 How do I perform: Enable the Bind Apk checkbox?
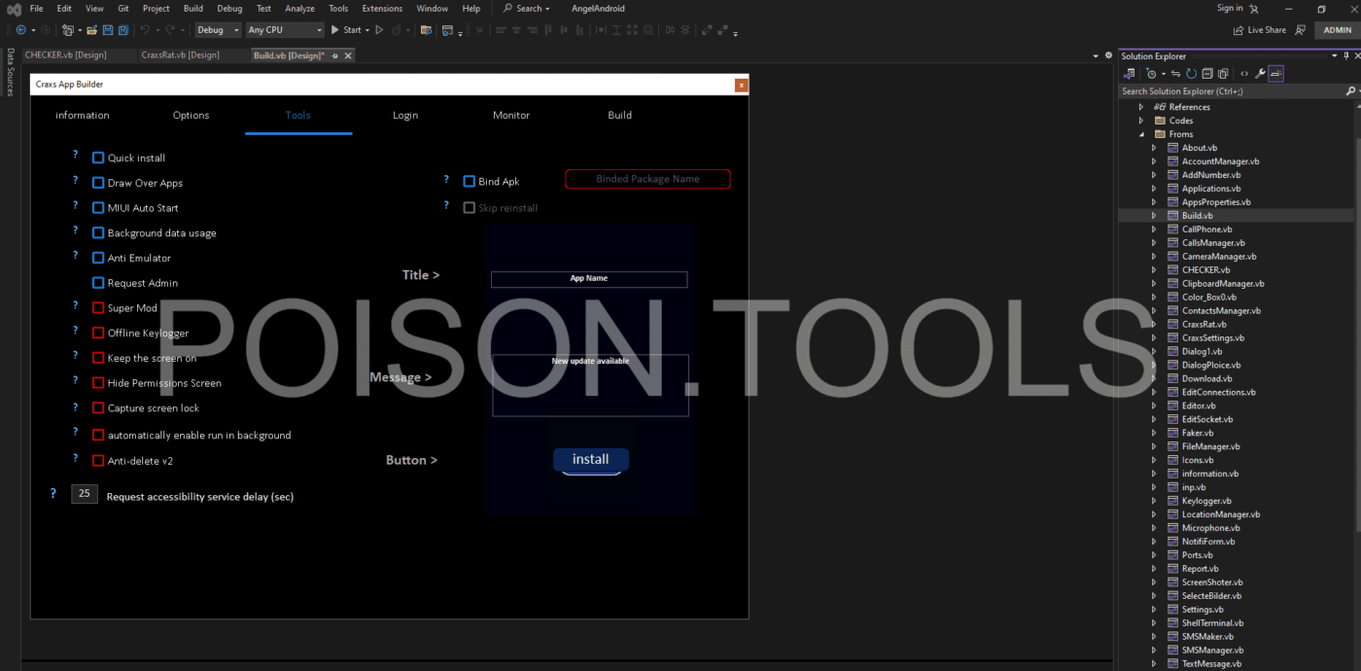tap(470, 182)
